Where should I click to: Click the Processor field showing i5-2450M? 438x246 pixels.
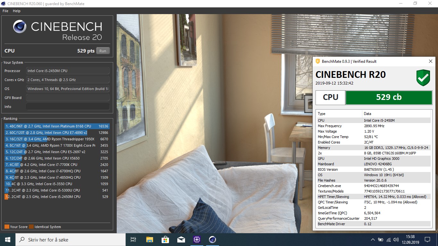68,71
